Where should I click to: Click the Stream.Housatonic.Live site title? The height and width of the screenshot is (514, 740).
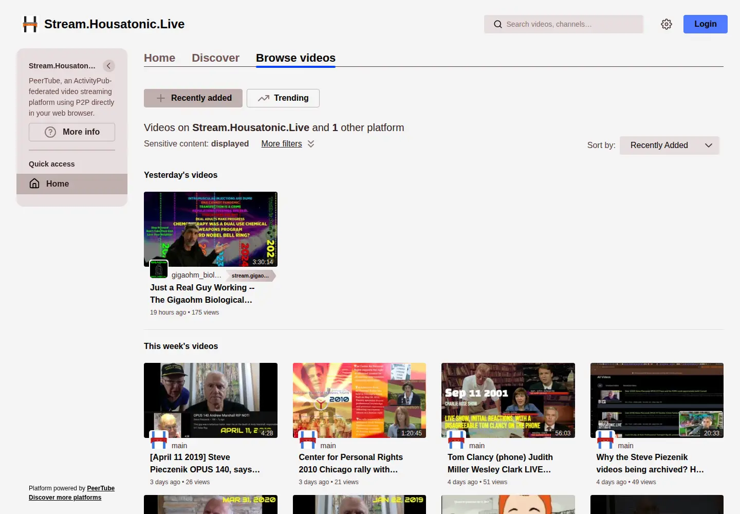click(x=114, y=24)
